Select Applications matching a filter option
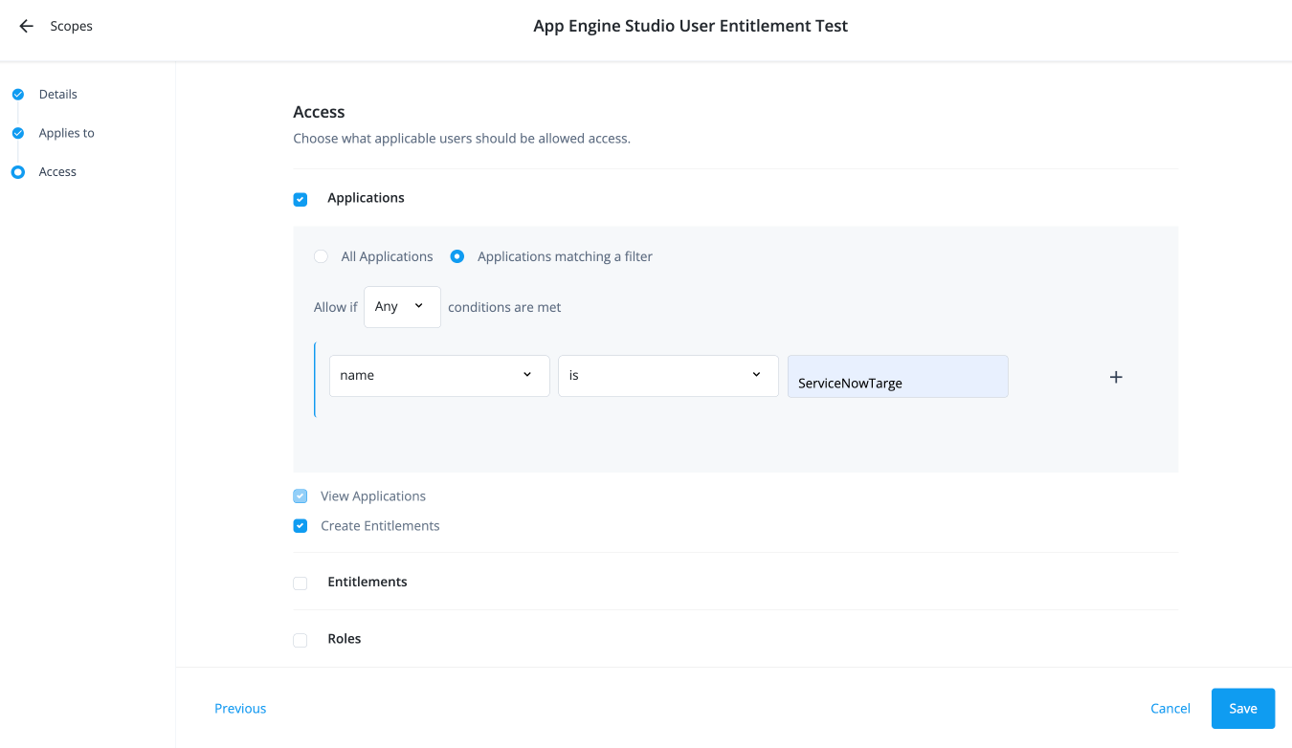This screenshot has height=748, width=1292. coord(457,256)
